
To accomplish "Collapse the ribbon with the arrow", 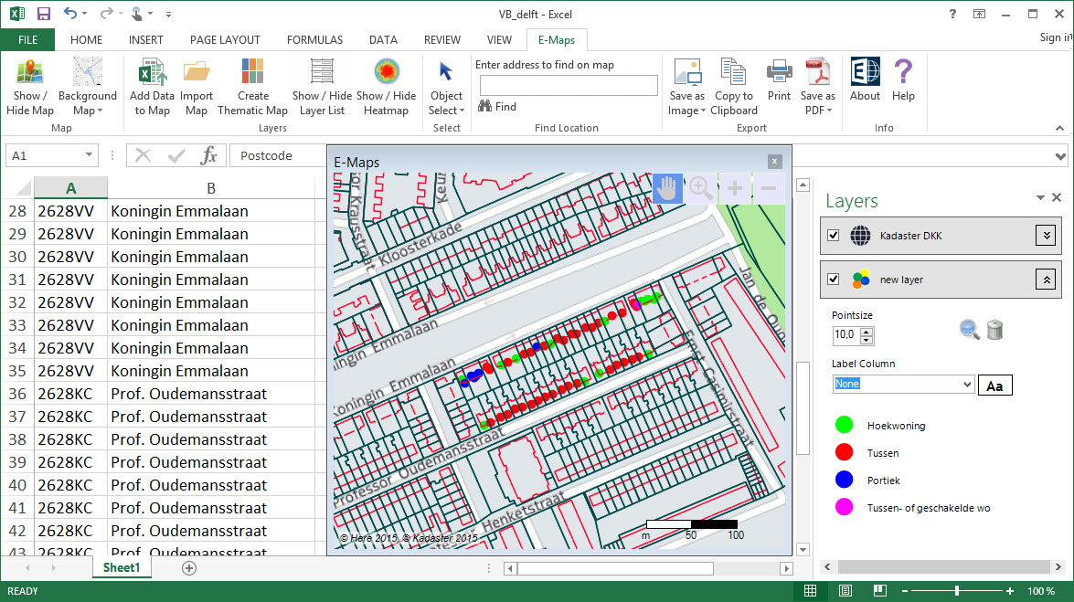I will (x=1059, y=128).
